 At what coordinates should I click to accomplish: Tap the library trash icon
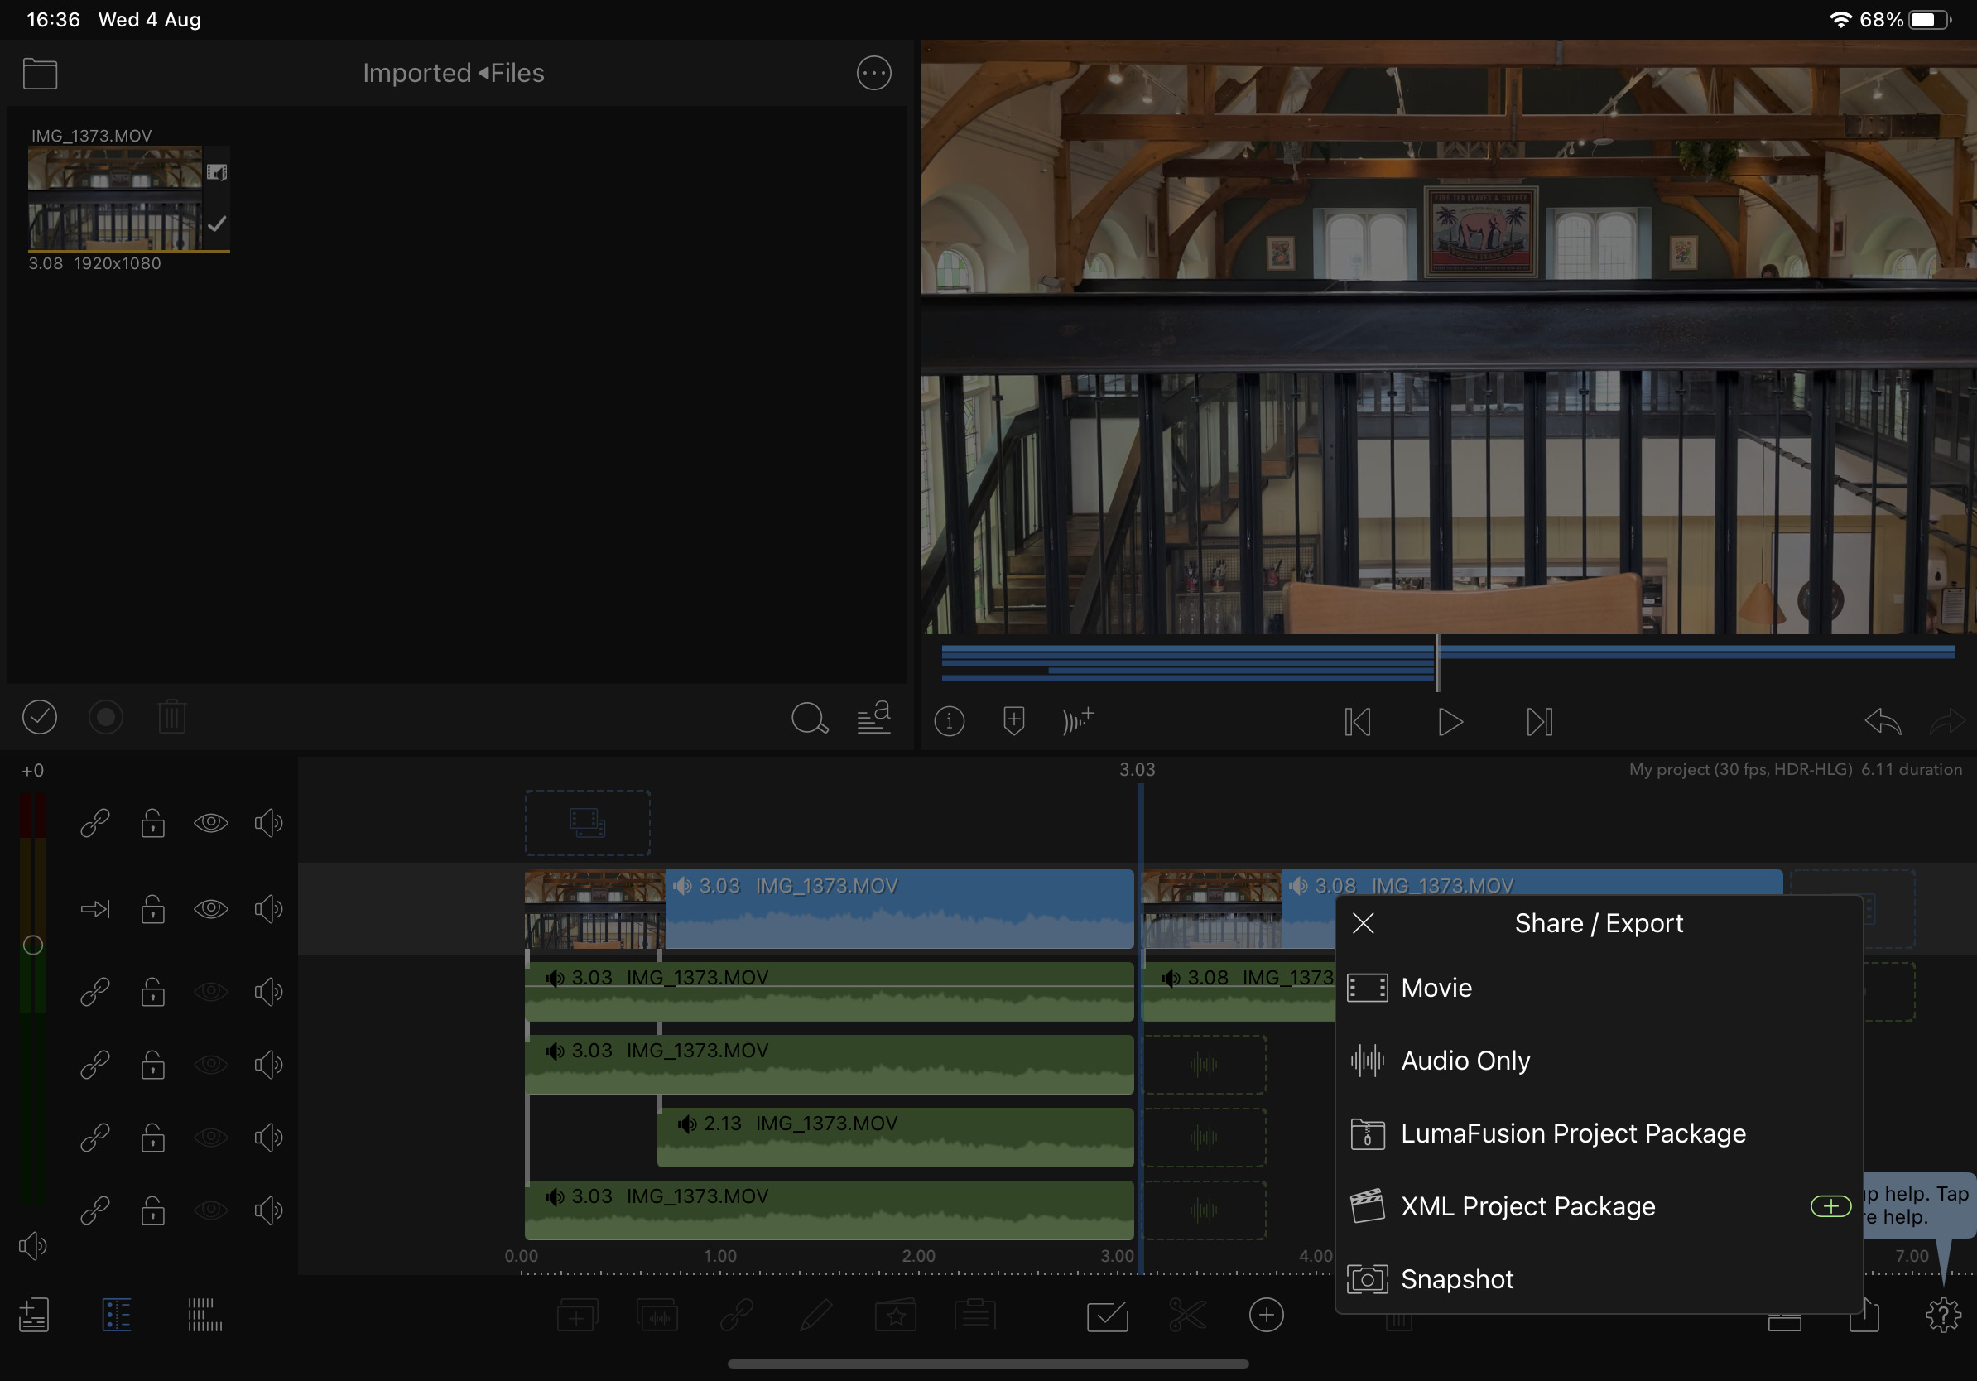[172, 716]
